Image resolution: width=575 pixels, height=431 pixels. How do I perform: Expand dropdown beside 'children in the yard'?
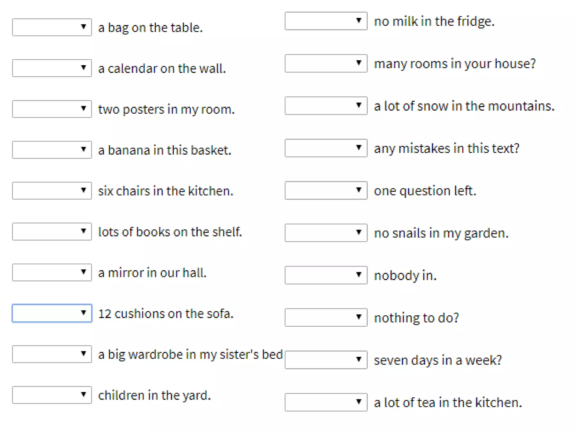point(52,395)
